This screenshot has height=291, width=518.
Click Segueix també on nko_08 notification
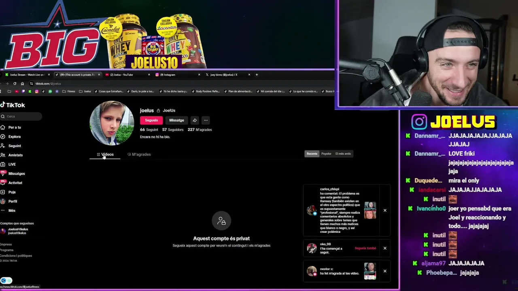(x=365, y=248)
